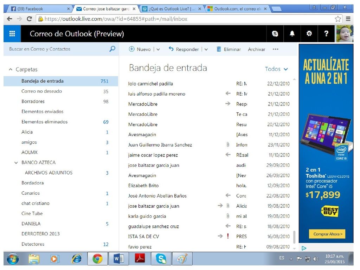Open Adobe Reader from the taskbar
The image size is (360, 270).
click(x=140, y=259)
